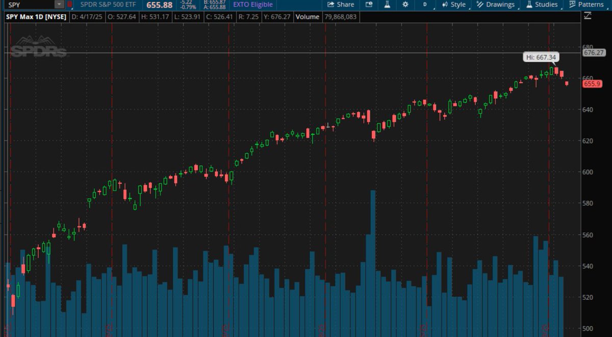
Task: Click the chart alert book icon in toolbar
Action: (369, 5)
